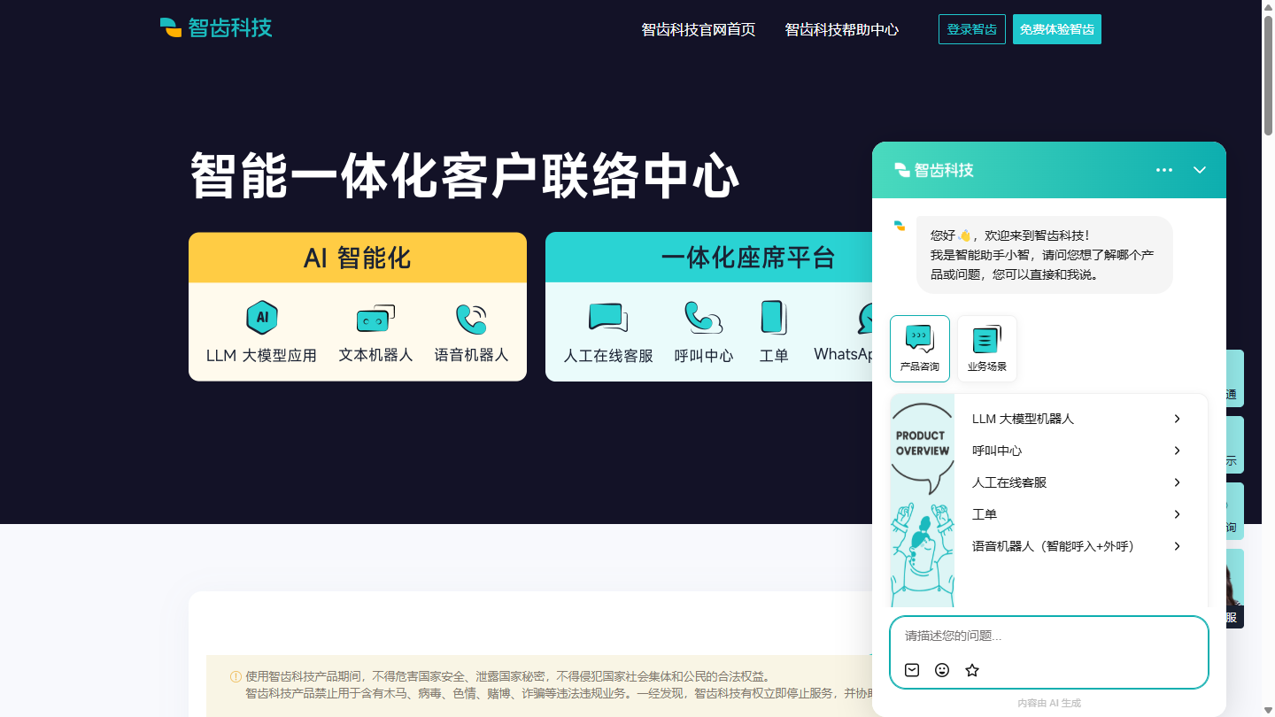Open 智齿科技帮助中心 in navigation
1275x717 pixels.
(x=842, y=29)
